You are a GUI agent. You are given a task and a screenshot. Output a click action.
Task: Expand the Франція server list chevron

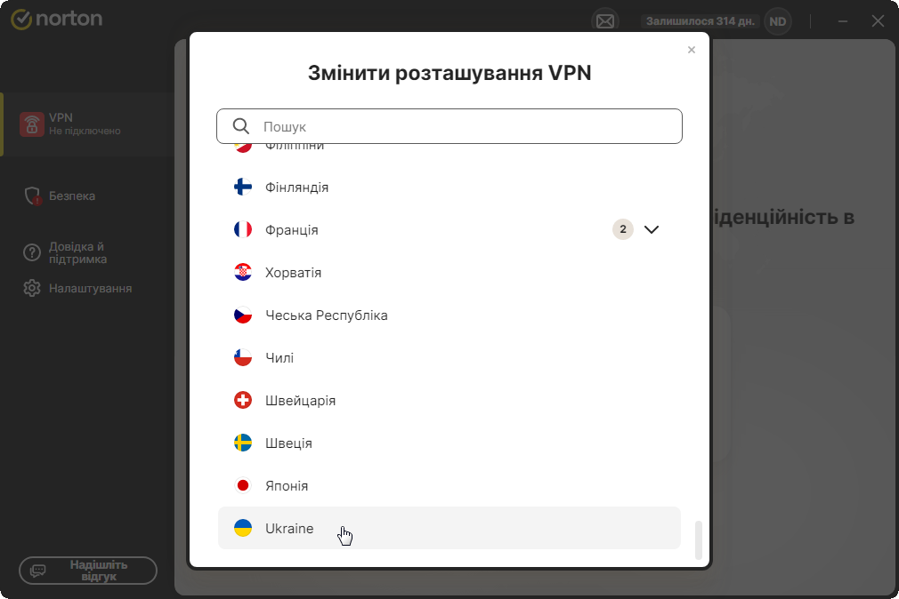point(652,229)
